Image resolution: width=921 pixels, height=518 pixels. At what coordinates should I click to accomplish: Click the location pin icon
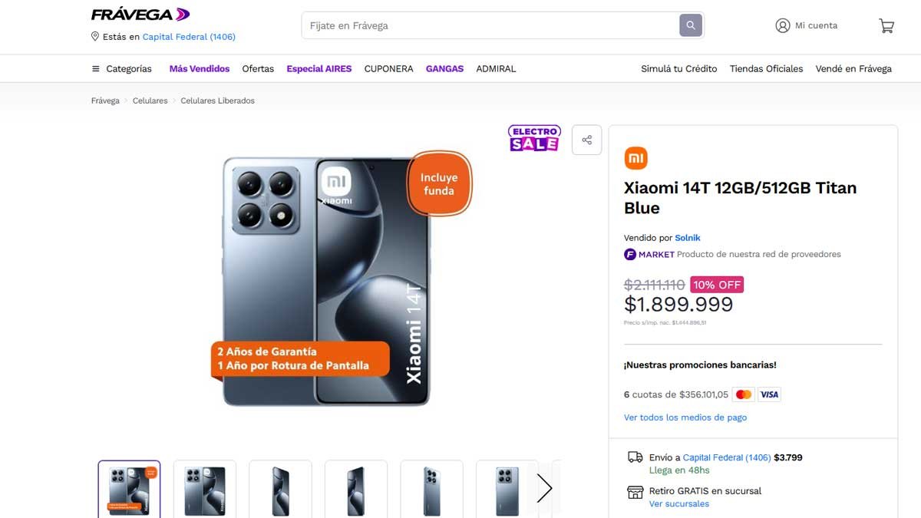click(x=95, y=36)
